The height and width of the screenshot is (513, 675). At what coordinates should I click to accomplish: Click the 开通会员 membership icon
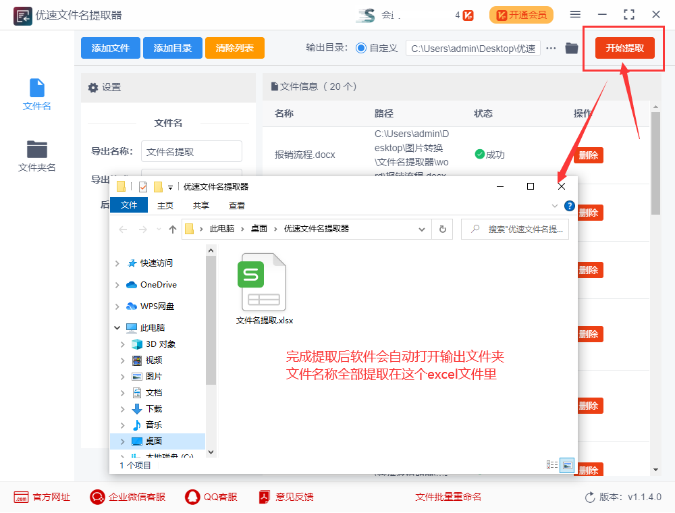[x=521, y=15]
